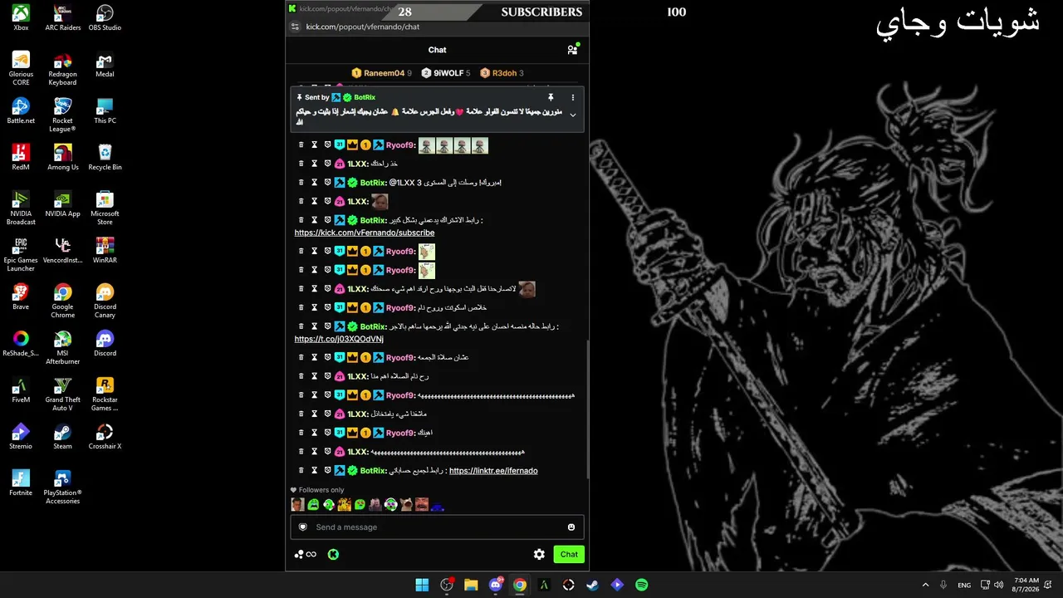Click the 9iWOLF leaderboard entry
Viewport: 1063px width, 598px height.
(446, 73)
